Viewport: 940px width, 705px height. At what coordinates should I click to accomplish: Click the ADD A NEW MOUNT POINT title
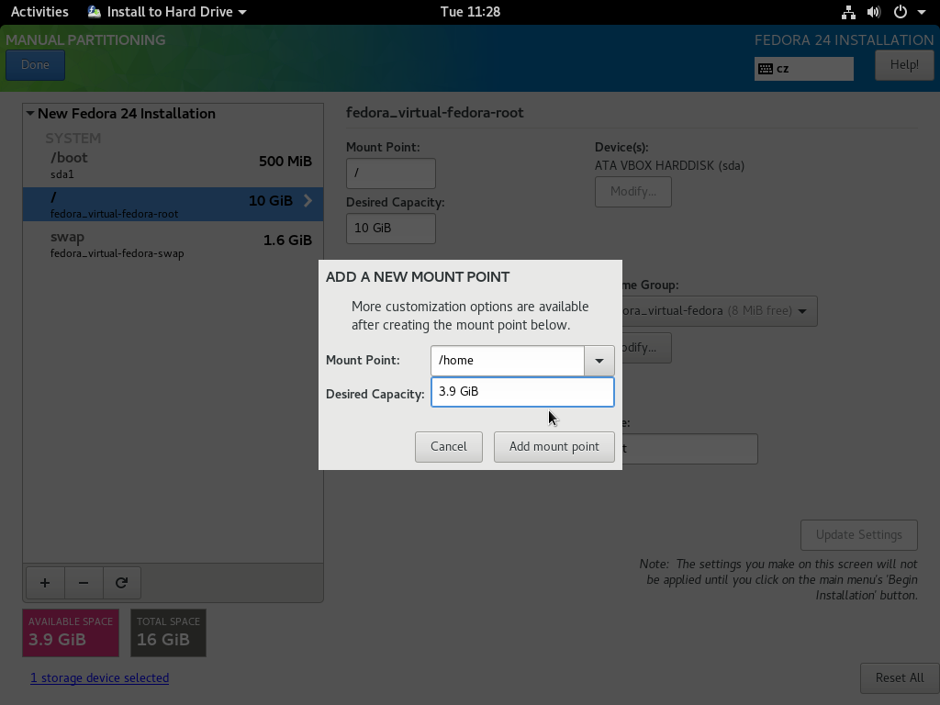point(418,277)
